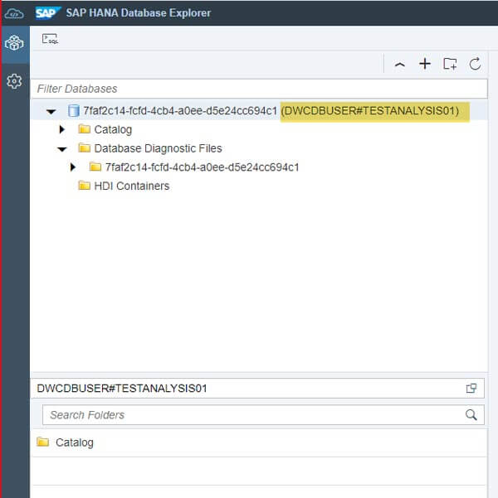Select 7faf2c14 subfolder under Diagnostic Files

click(202, 167)
